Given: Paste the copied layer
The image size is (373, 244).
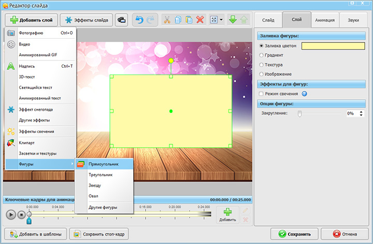Looking at the screenshot, I should 189,20.
